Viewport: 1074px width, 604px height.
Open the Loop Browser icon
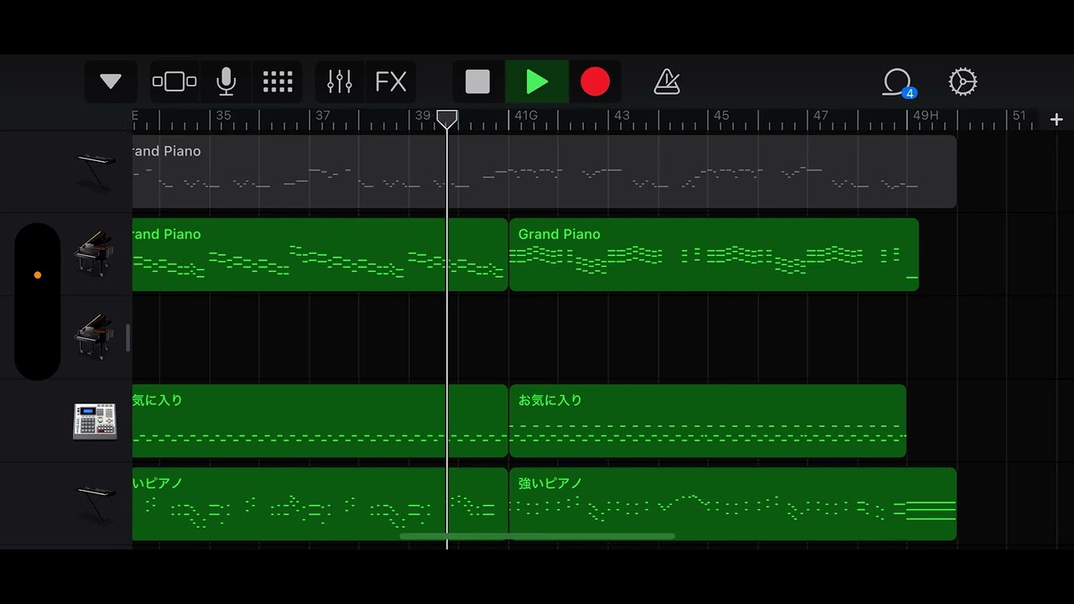[x=897, y=82]
